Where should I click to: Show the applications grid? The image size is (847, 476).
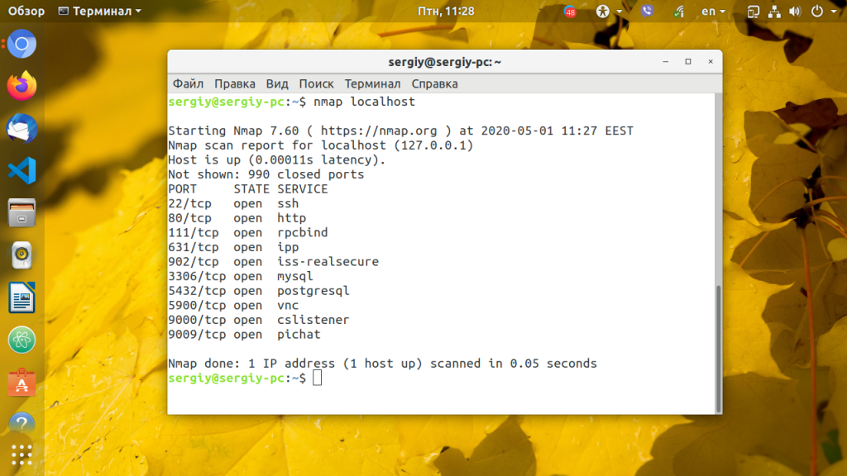(22, 455)
